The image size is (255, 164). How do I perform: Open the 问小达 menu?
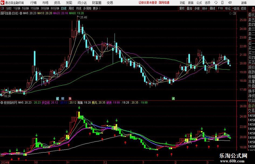pos(82,3)
